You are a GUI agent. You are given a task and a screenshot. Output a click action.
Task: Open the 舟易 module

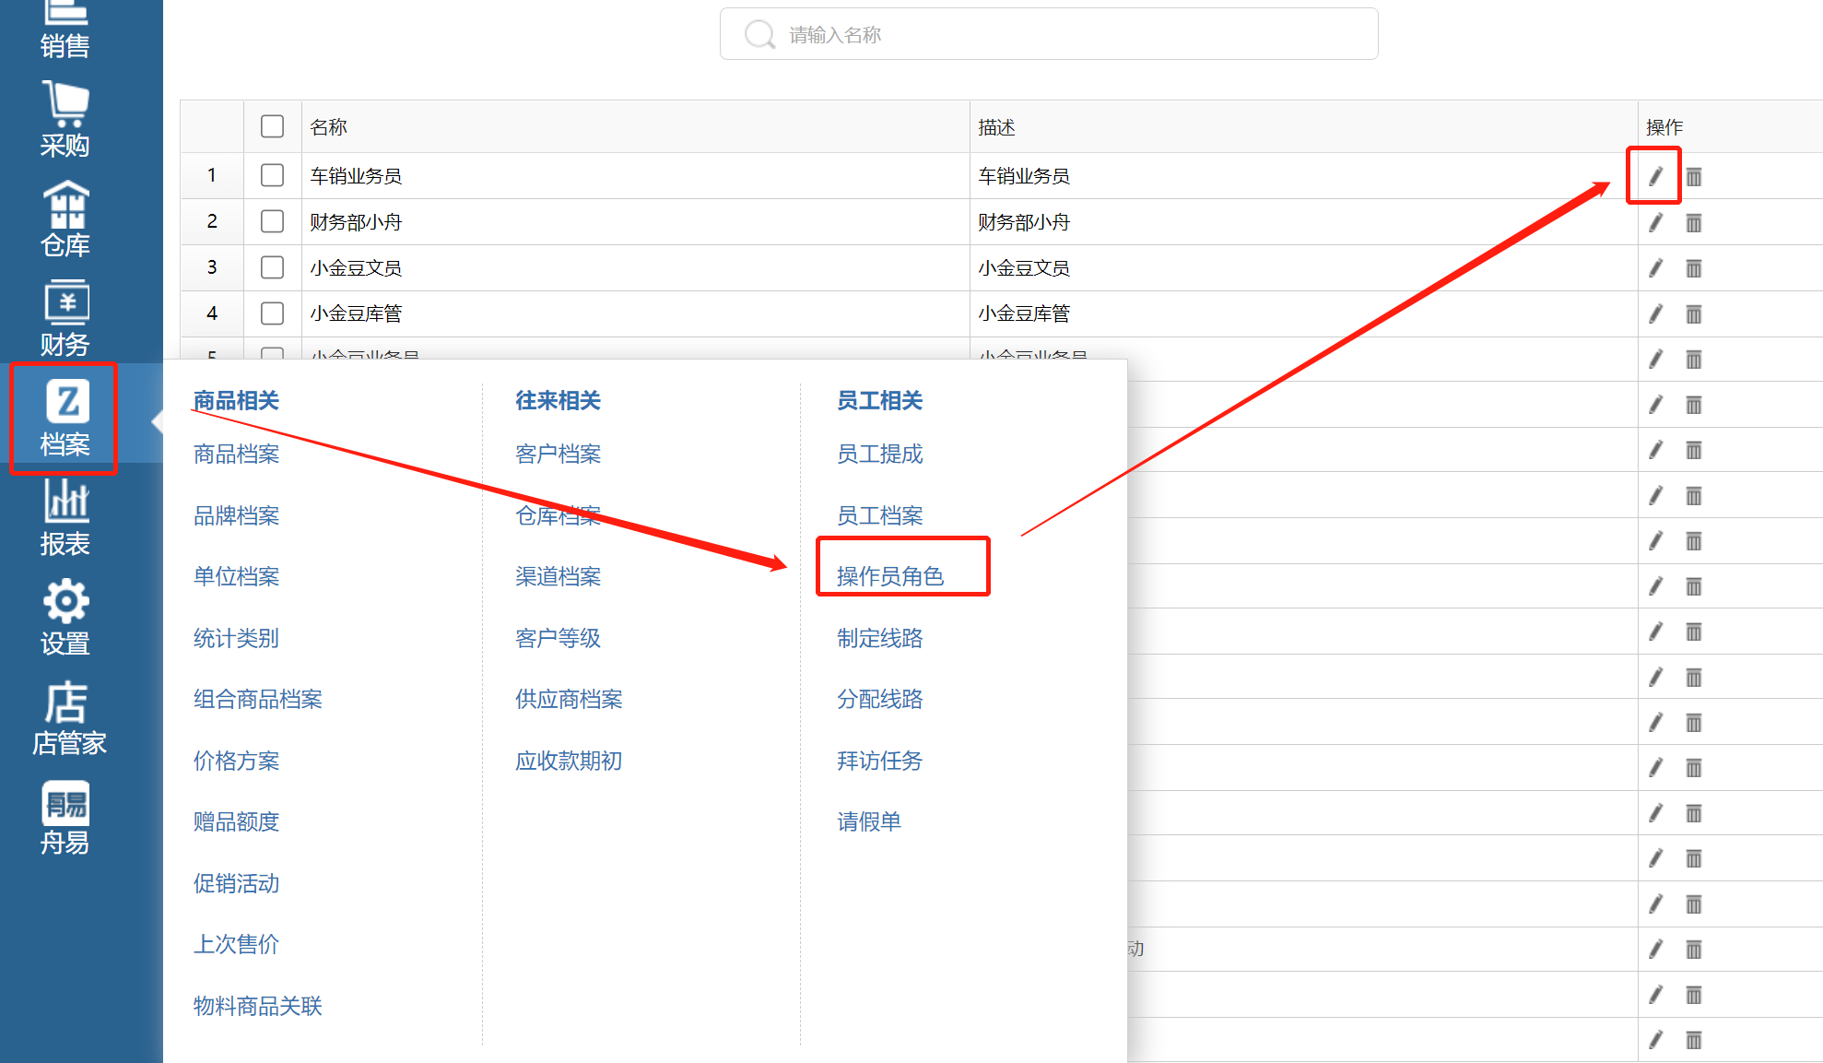point(65,819)
